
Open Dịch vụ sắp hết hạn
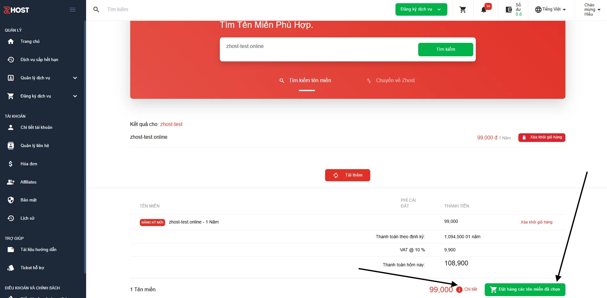coord(39,60)
